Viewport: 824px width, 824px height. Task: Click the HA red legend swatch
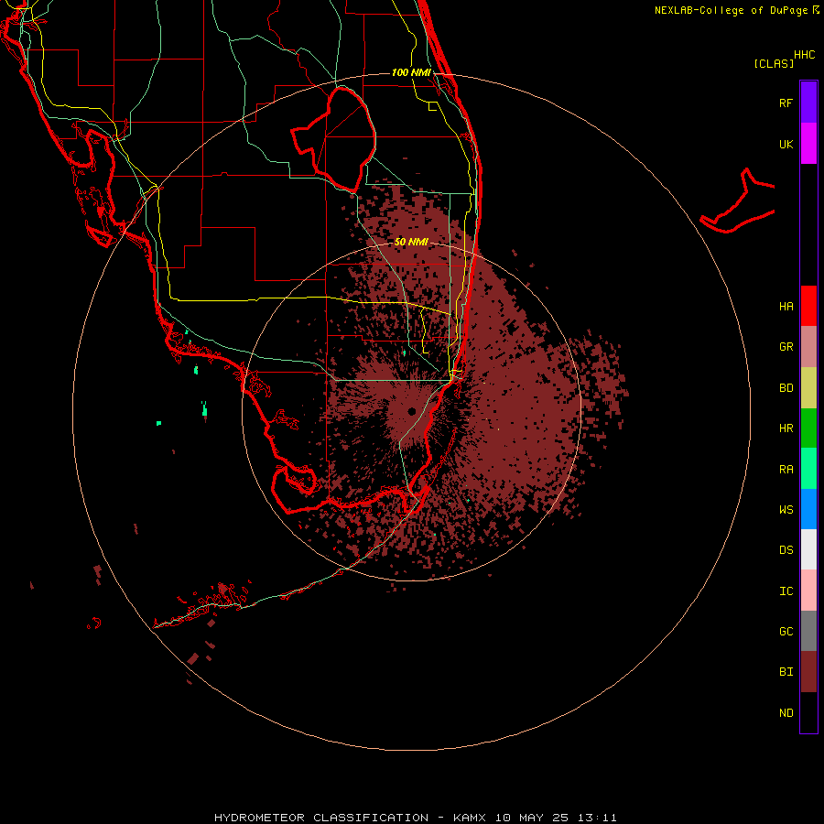point(808,306)
